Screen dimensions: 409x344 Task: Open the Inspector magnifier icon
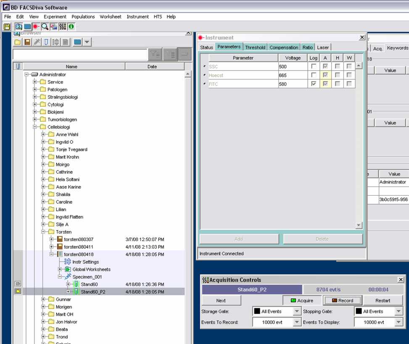coord(45,26)
